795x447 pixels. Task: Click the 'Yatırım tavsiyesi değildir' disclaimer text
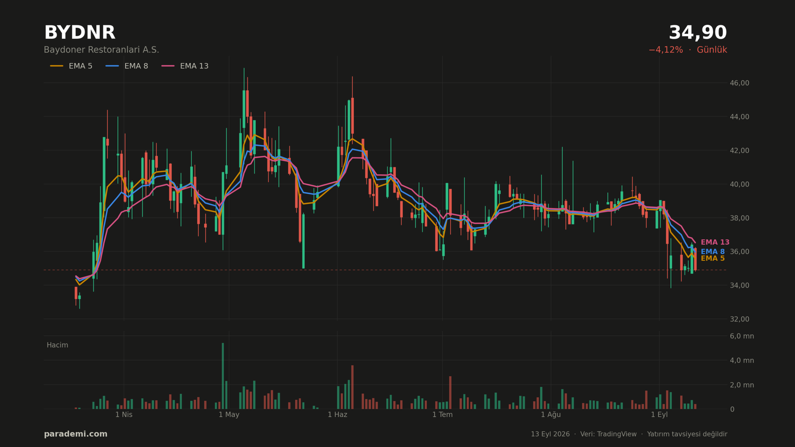[x=687, y=434]
